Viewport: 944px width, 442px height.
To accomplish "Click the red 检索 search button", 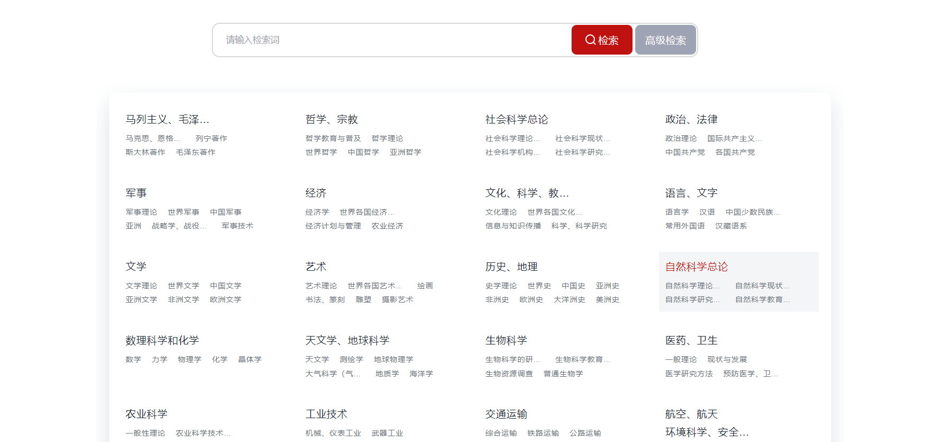I will click(602, 40).
